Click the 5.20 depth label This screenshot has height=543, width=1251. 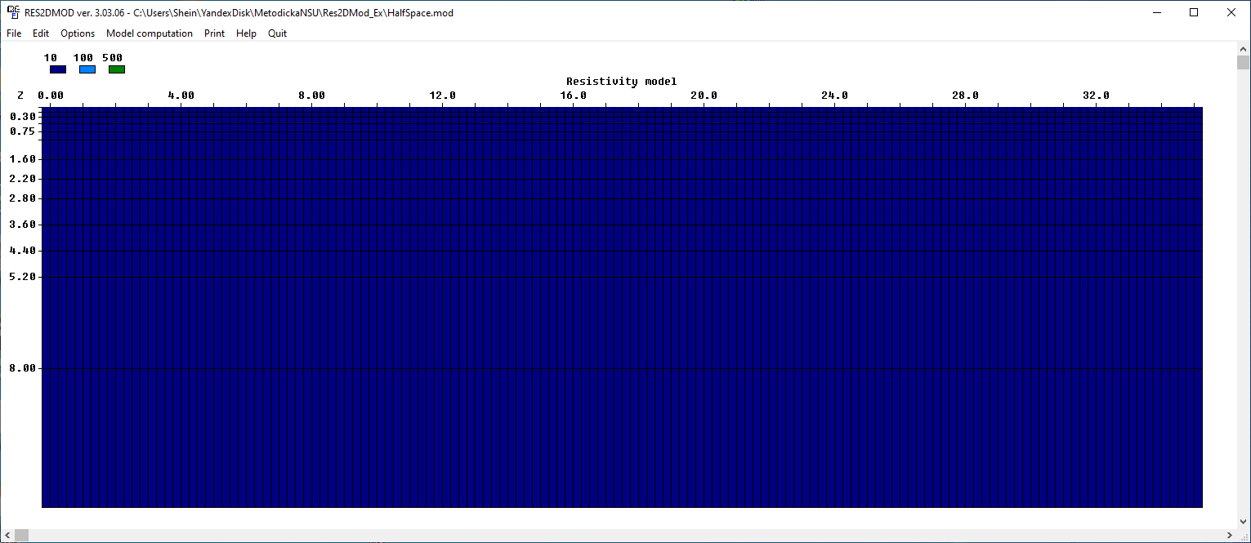[x=23, y=277]
